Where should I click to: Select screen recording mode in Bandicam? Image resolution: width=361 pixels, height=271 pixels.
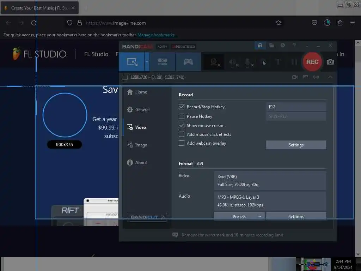[132, 62]
